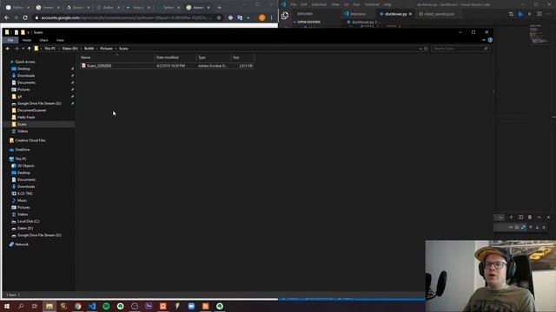Open the git folder in Quick access

click(19, 96)
